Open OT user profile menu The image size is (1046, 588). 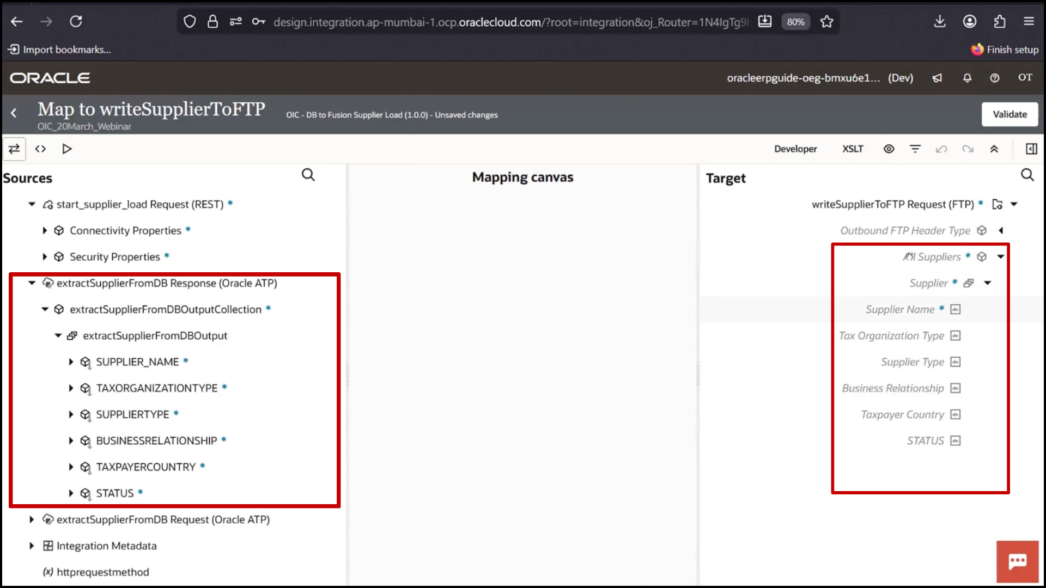tap(1025, 77)
